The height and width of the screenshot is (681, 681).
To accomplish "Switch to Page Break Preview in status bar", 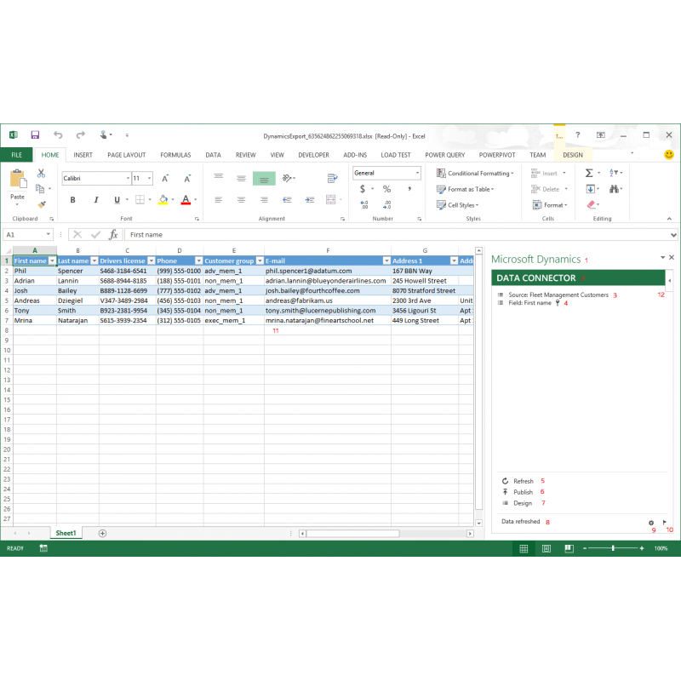I will click(x=569, y=548).
